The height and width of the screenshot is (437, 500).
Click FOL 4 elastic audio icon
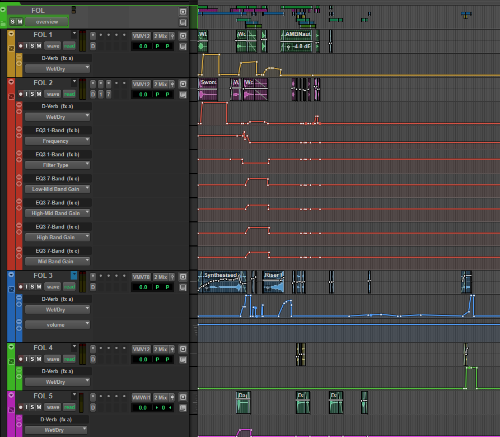11,361
